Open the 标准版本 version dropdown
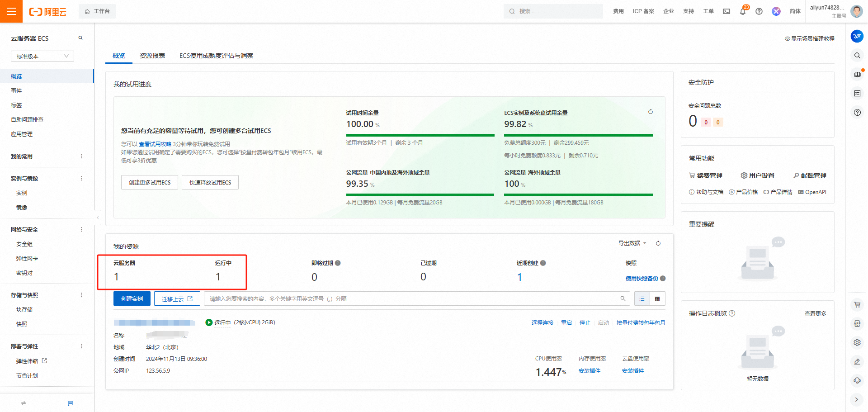 click(42, 56)
